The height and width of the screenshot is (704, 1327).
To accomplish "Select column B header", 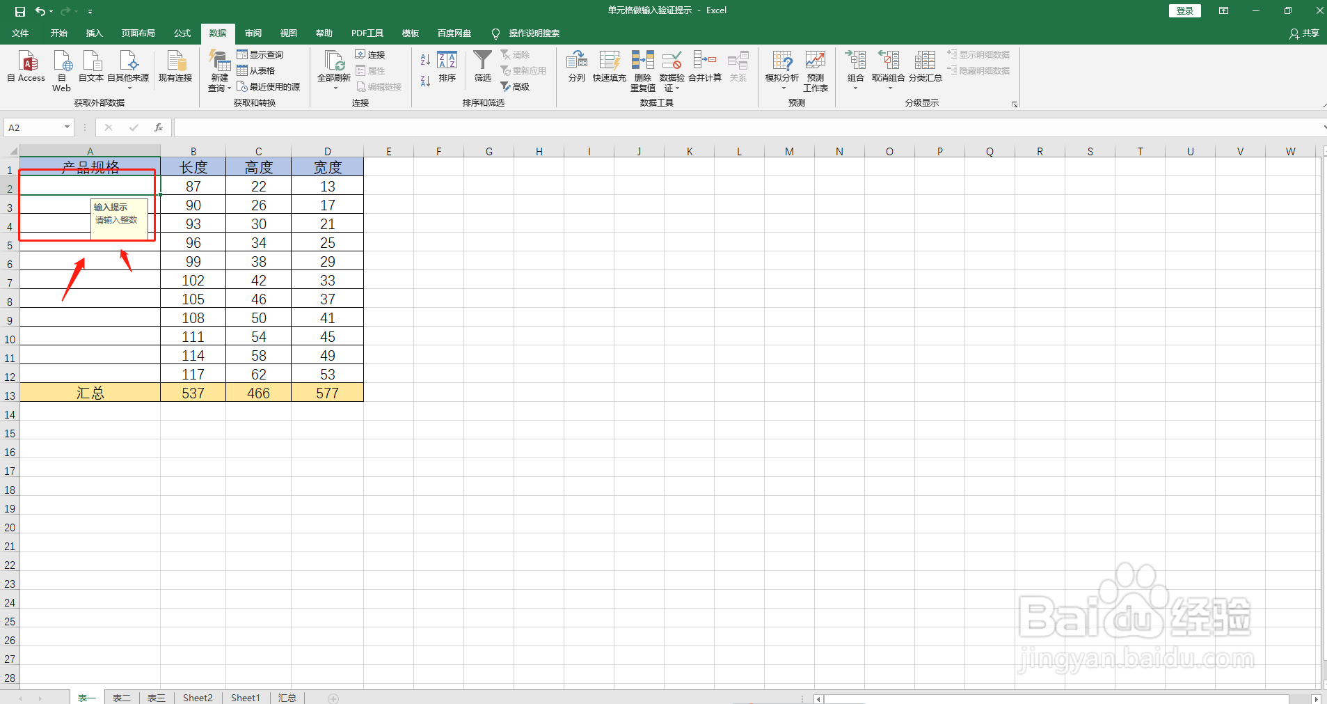I will coord(193,151).
